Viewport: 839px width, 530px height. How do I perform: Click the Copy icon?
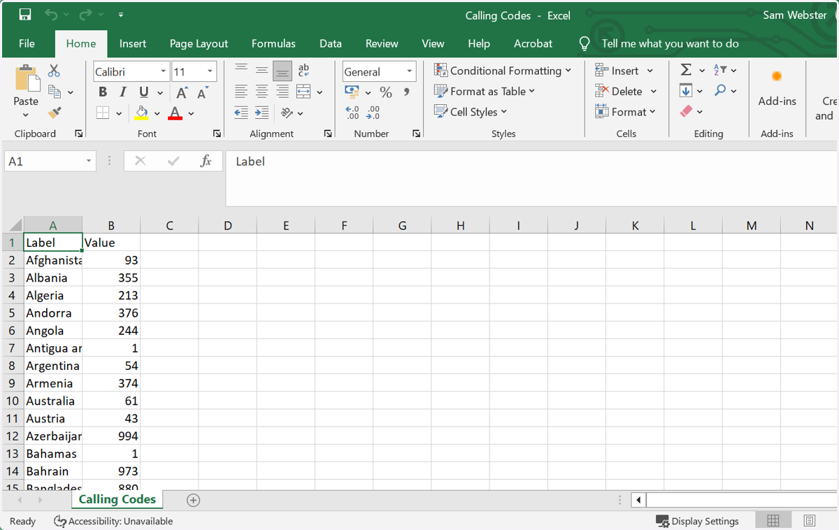point(55,92)
